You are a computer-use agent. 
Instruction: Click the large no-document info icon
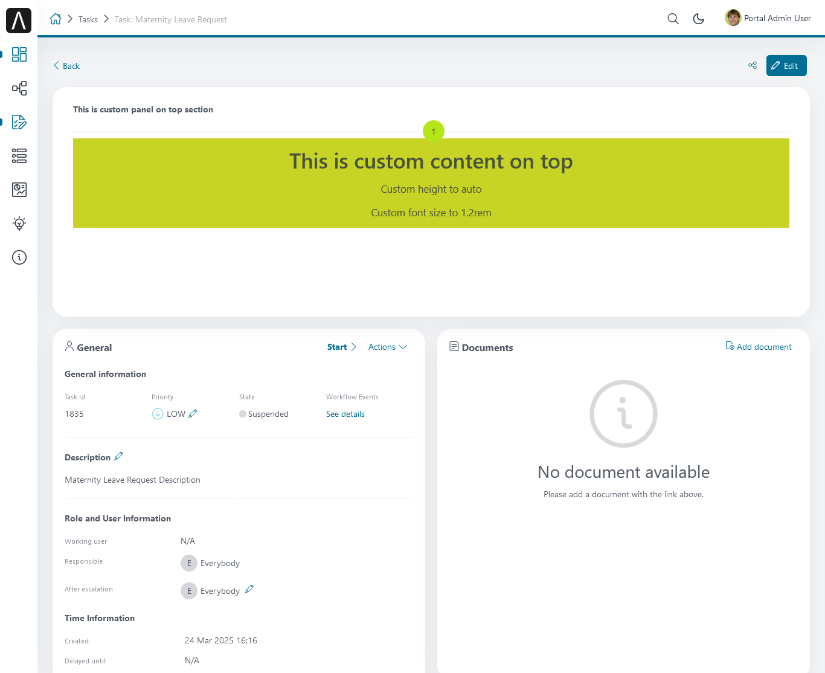click(623, 414)
